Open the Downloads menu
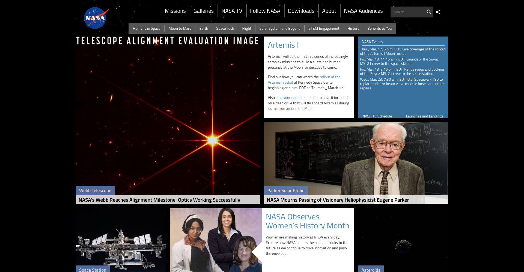Viewport: 524px width, 272px height. click(301, 11)
